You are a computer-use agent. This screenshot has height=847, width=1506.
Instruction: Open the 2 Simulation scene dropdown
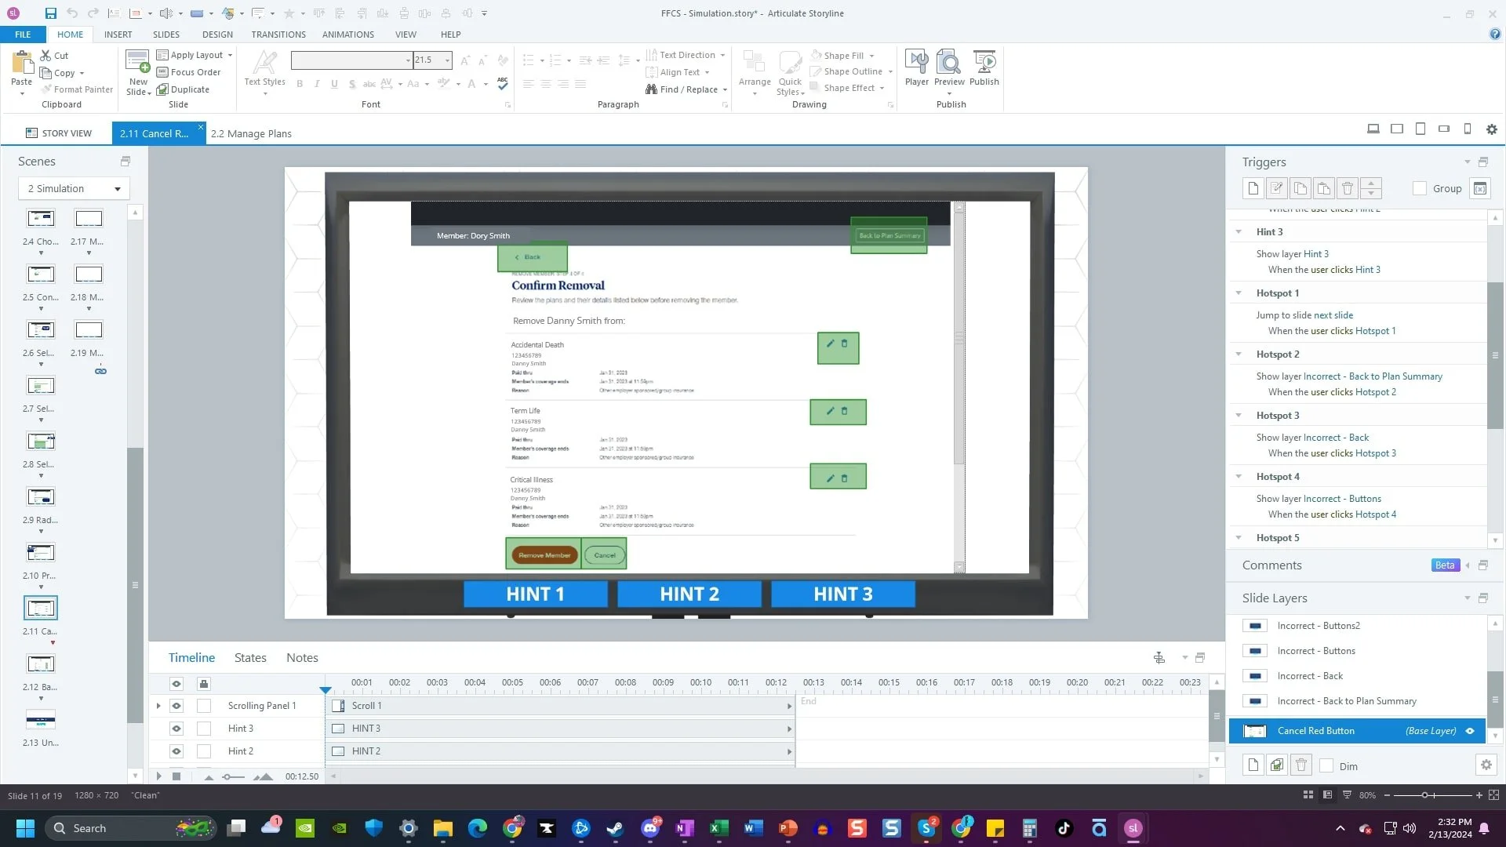point(74,188)
